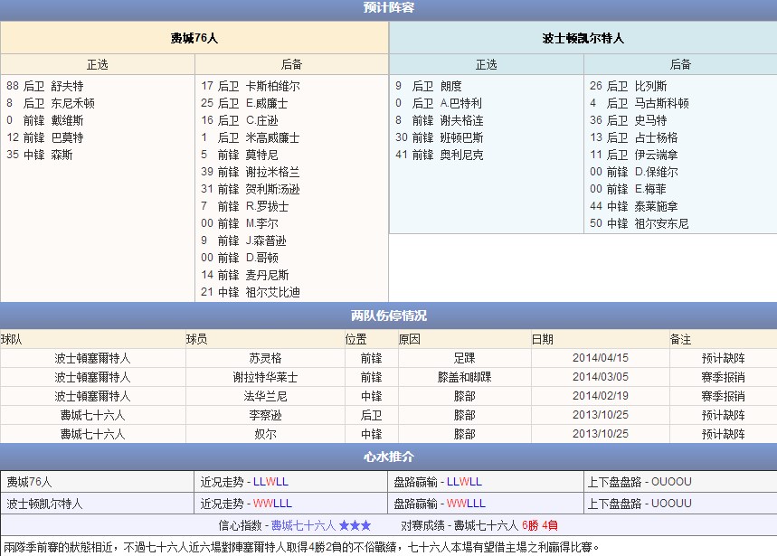Select the '波士顿凯尔特人' lineup team heading
Image resolution: width=777 pixels, height=556 pixels.
(583, 38)
